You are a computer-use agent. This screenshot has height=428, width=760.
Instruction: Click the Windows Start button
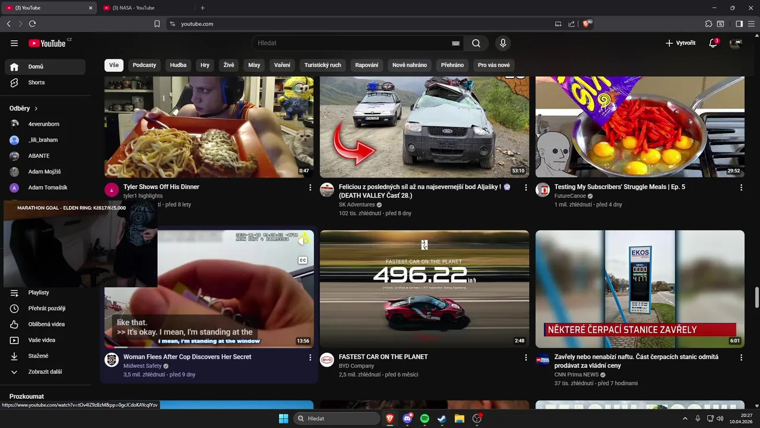tap(283, 418)
